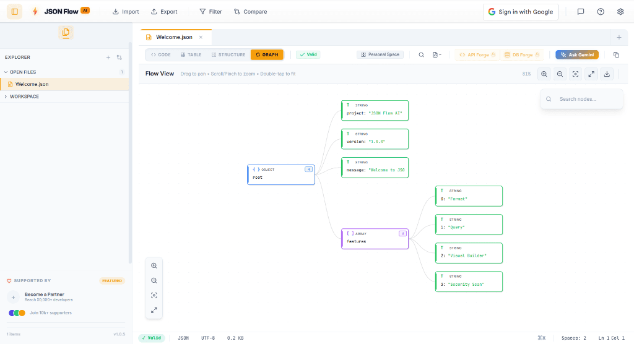Screen dimensions: 634x344
Task: Close the Welcome.json tab
Action: pyautogui.click(x=201, y=37)
